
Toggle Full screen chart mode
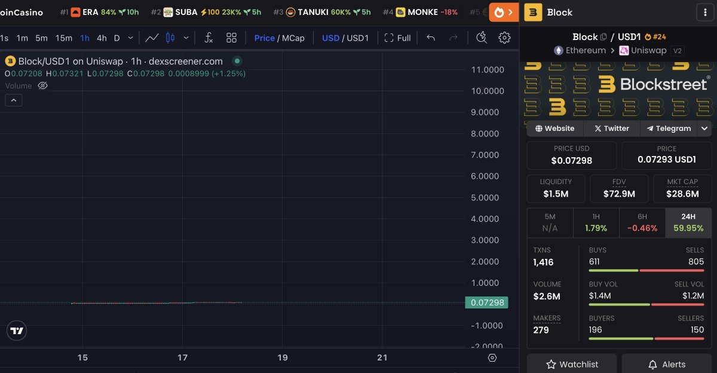pos(397,38)
